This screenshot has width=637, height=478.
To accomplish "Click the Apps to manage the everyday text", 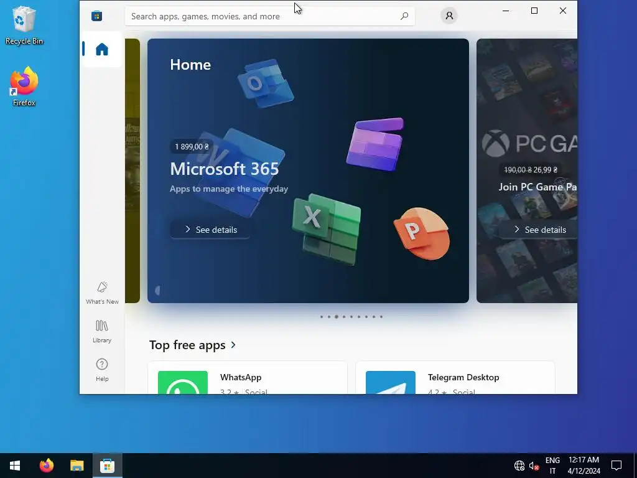I will click(229, 189).
